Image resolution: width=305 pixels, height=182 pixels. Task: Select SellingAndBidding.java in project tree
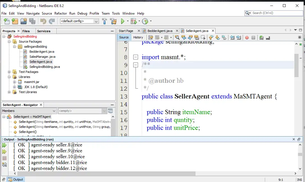tap(45, 67)
